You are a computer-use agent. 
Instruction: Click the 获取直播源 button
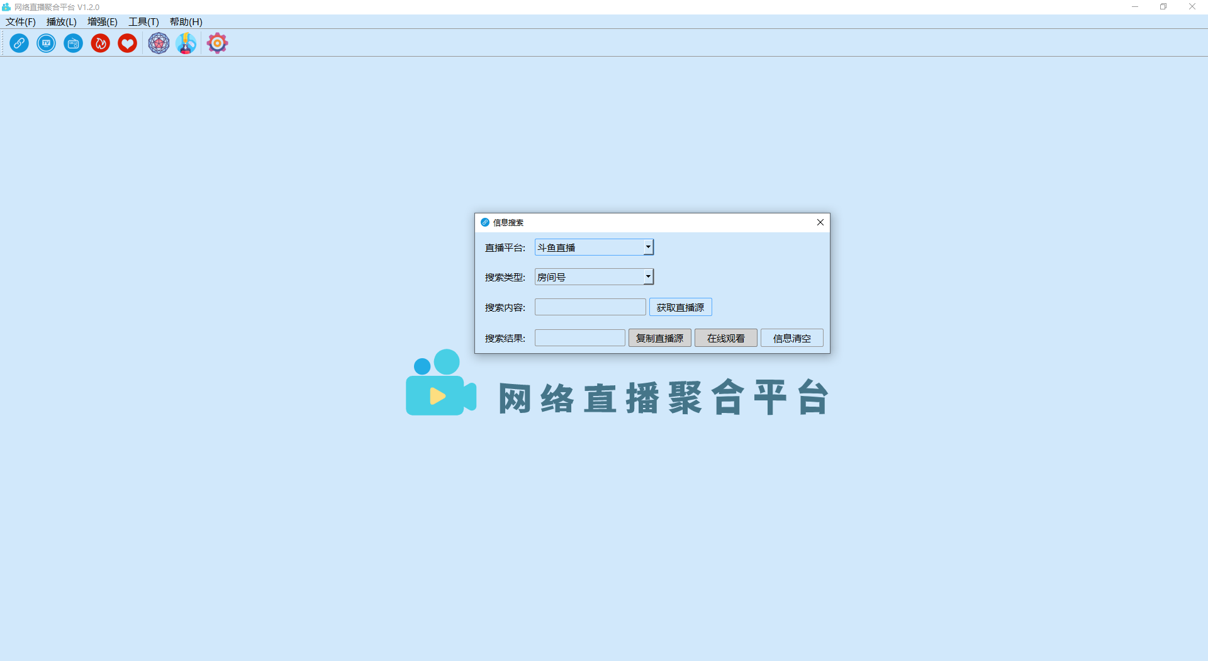[x=680, y=307]
